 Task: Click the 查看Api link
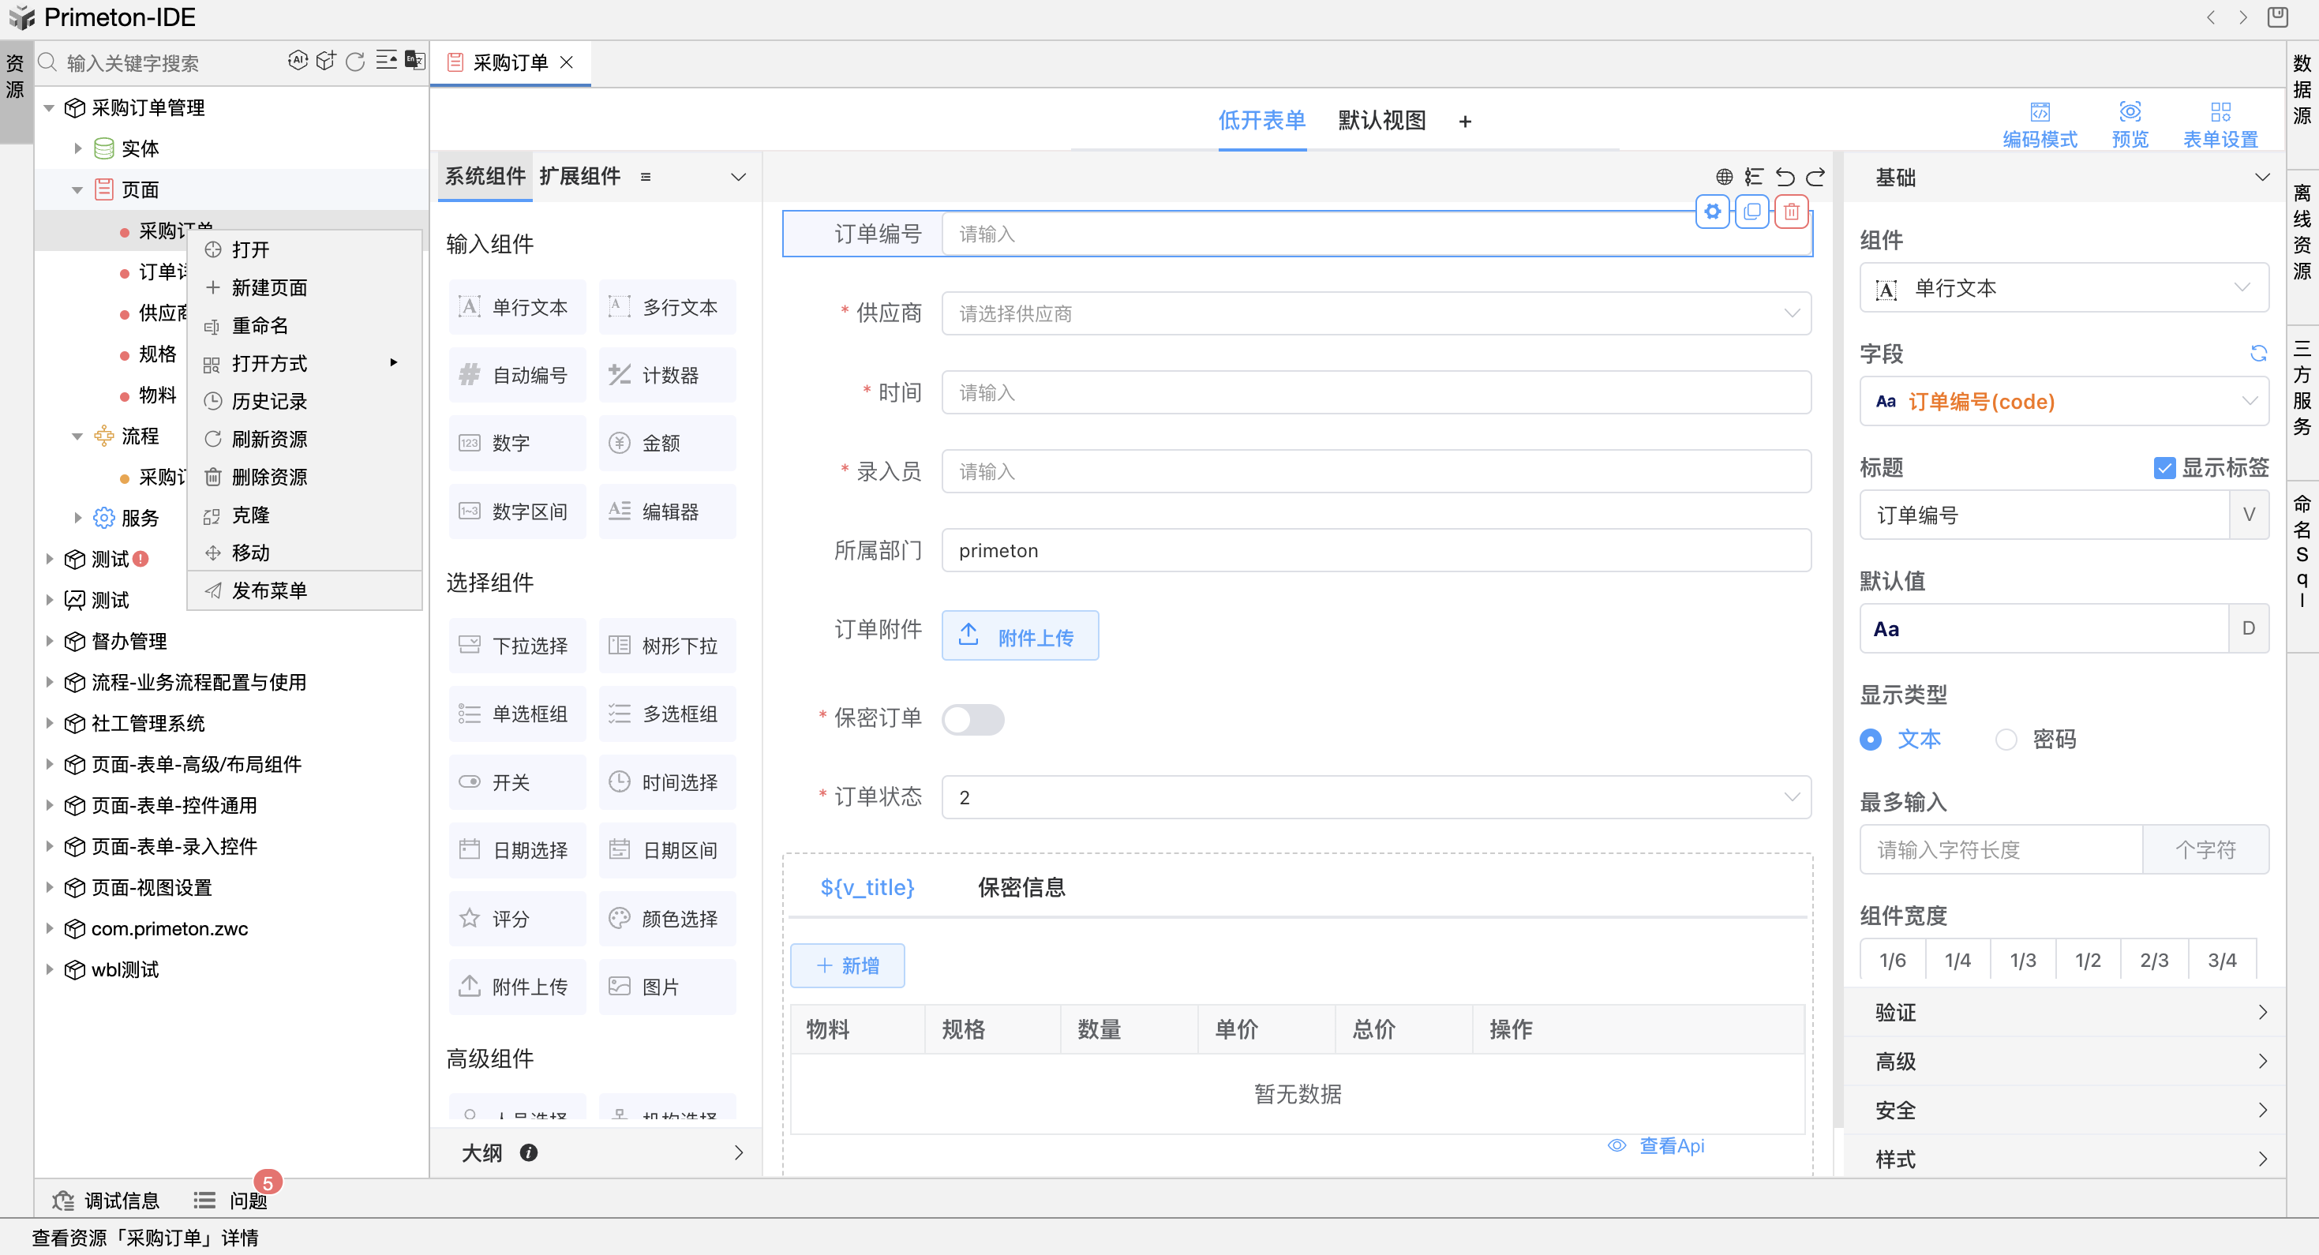tap(1670, 1145)
